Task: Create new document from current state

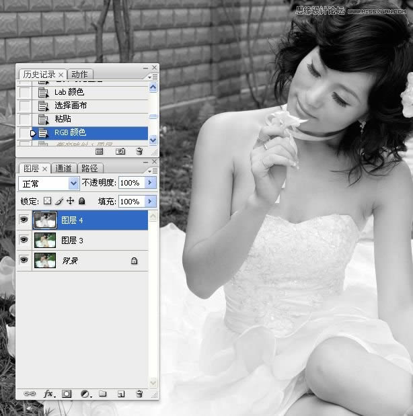Action: pos(100,152)
